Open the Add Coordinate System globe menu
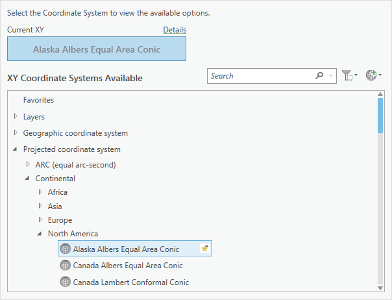Viewport: 392px width, 300px height. [371, 76]
